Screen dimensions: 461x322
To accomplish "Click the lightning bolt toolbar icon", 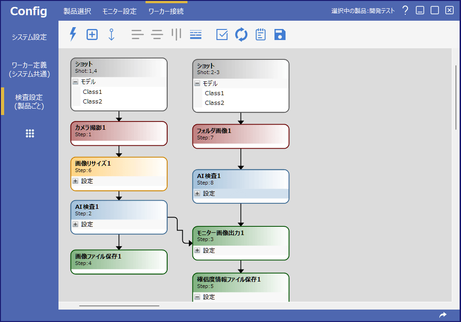I will [73, 34].
